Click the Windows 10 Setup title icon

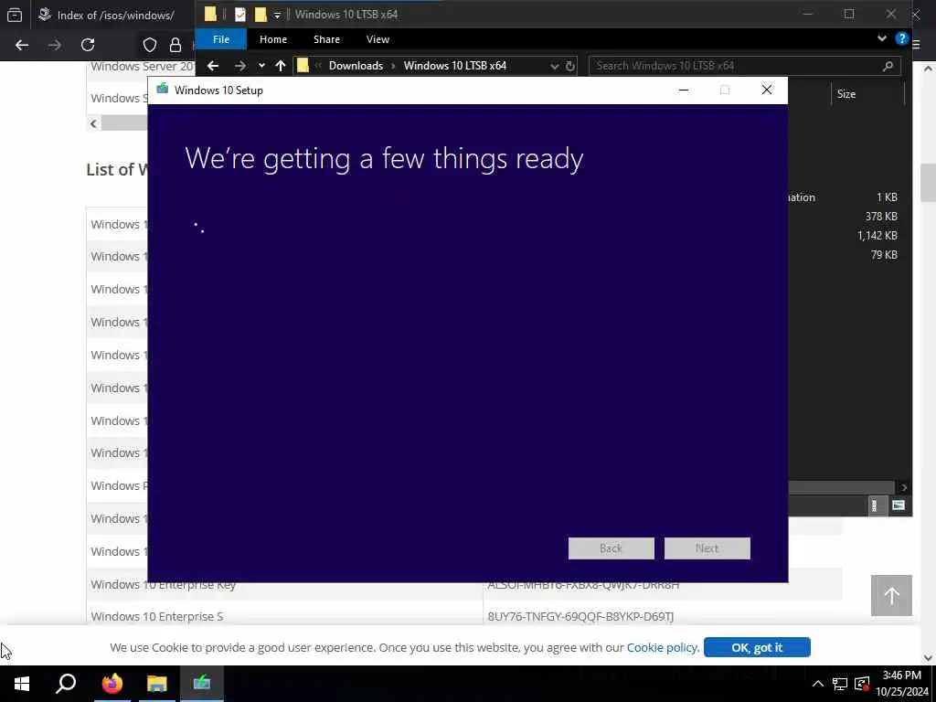162,90
